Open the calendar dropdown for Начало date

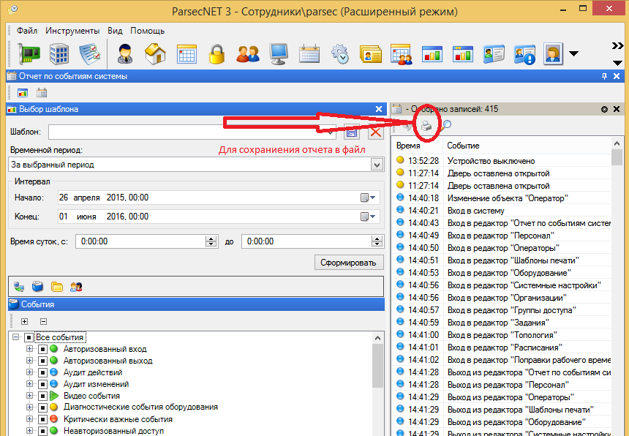[368, 198]
